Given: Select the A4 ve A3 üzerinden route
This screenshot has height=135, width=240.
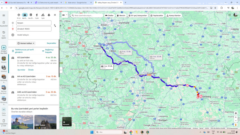Looking at the screenshot, I should 34,81.
